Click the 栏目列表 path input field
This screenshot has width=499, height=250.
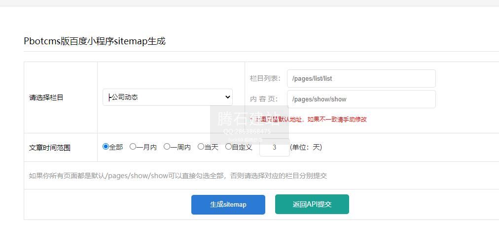point(361,78)
